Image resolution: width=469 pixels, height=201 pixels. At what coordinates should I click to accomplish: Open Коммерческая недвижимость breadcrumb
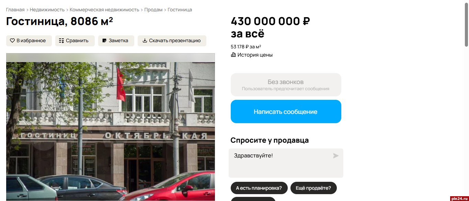pyautogui.click(x=104, y=10)
